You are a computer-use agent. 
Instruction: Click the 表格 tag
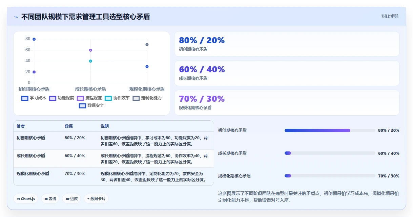pyautogui.click(x=50, y=199)
